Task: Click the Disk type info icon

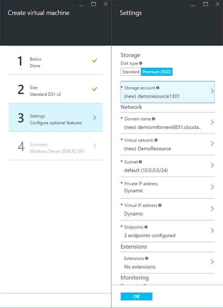Action: coord(141,63)
